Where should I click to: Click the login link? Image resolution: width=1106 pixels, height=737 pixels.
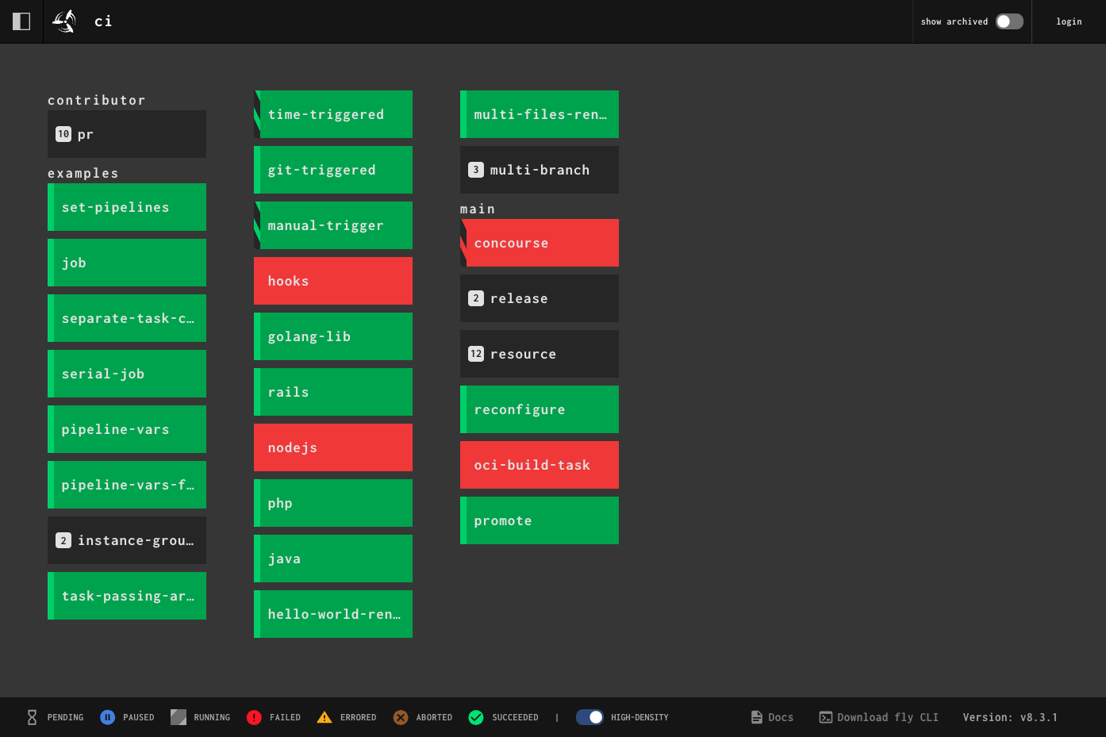pos(1069,21)
